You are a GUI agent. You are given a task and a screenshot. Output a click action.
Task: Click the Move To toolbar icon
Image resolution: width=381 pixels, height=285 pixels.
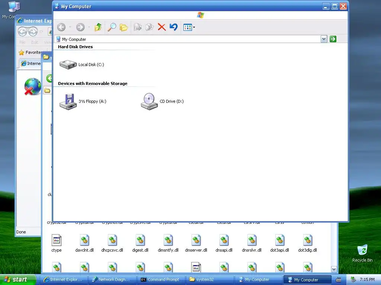[x=138, y=27]
